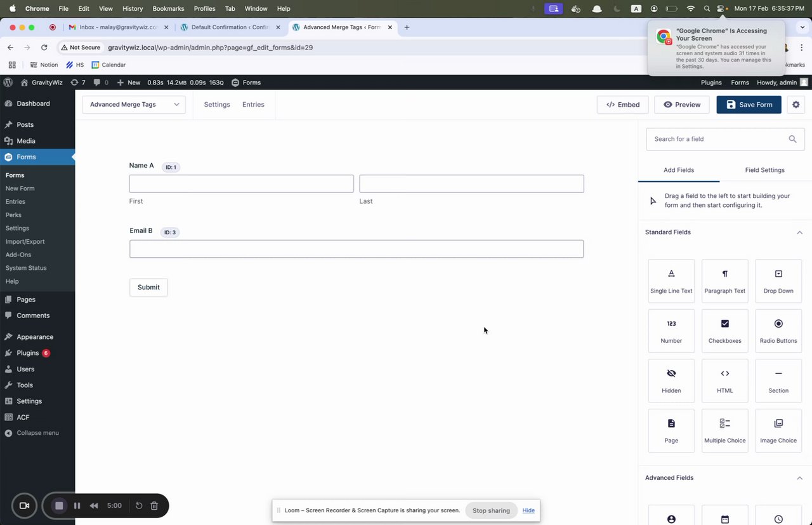This screenshot has width=812, height=525.
Task: Click the form's Submit button
Action: click(148, 287)
